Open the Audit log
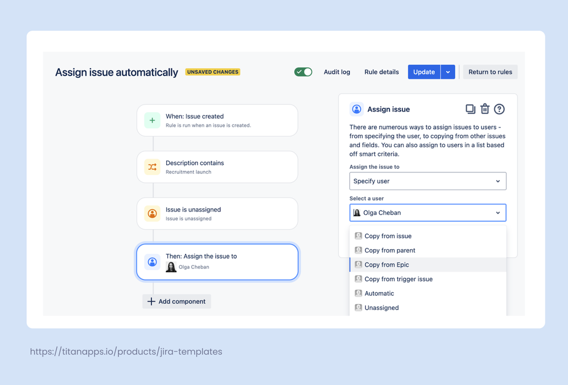The width and height of the screenshot is (568, 385). pos(337,72)
